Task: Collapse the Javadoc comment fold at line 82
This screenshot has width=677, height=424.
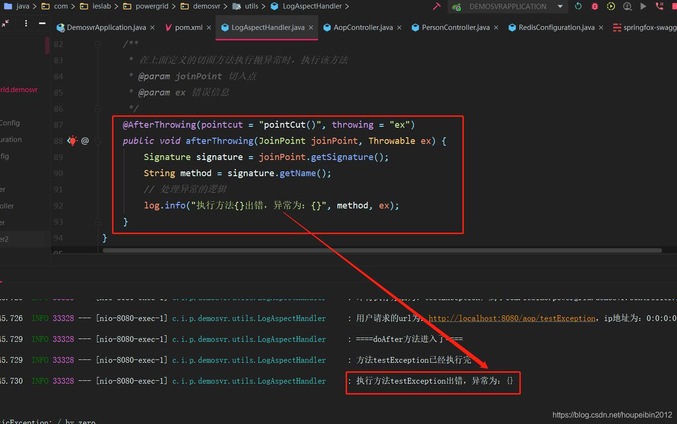Action: tap(98, 44)
